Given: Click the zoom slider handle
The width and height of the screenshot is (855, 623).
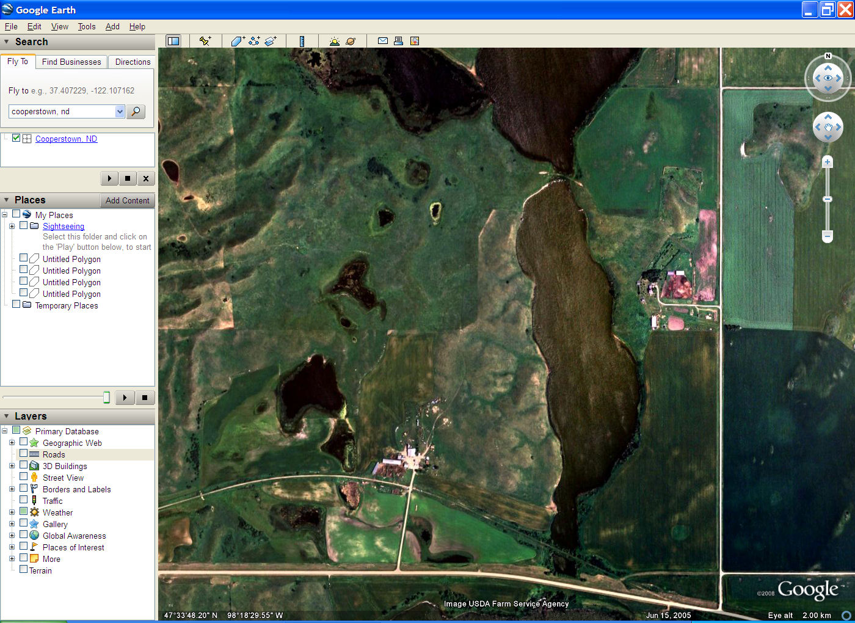Looking at the screenshot, I should 828,199.
